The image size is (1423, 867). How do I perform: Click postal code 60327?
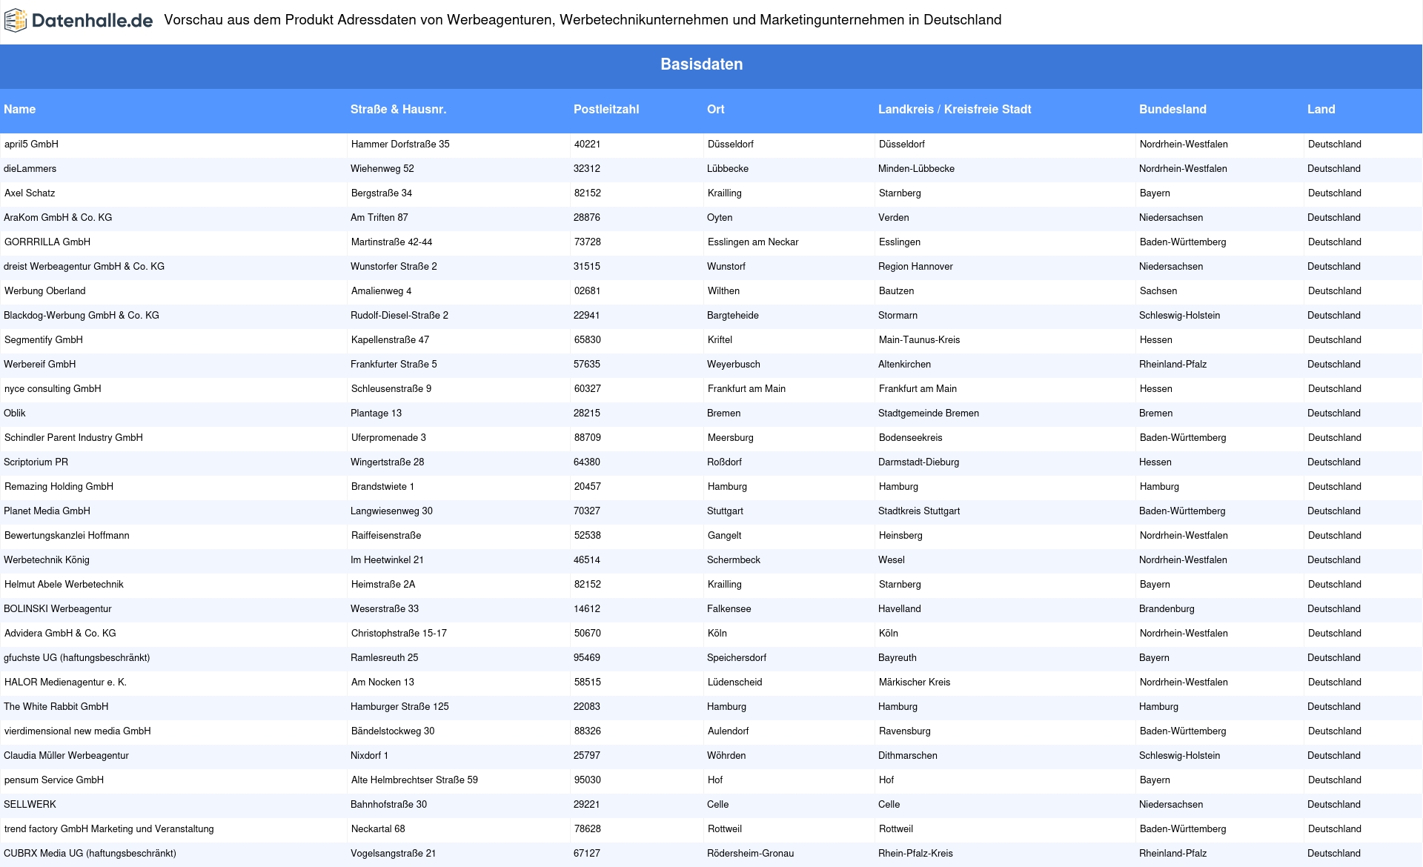[587, 389]
